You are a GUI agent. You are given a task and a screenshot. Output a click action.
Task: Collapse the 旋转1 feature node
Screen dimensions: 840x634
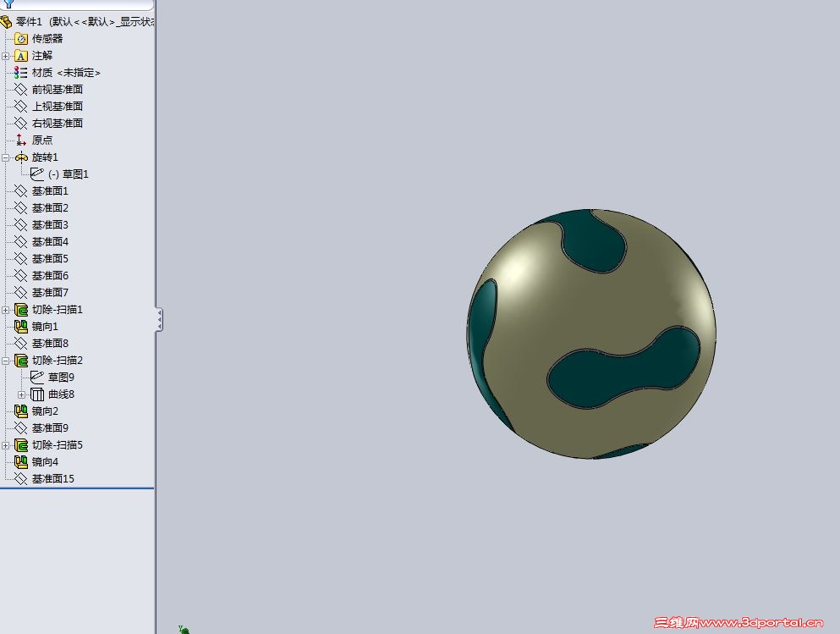pyautogui.click(x=5, y=157)
